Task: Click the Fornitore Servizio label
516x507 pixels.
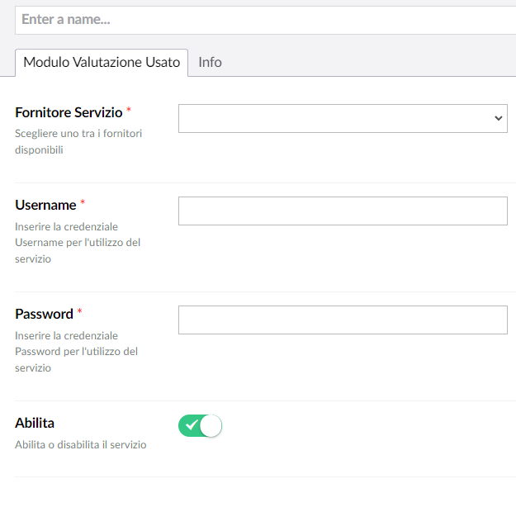Action: [x=69, y=112]
